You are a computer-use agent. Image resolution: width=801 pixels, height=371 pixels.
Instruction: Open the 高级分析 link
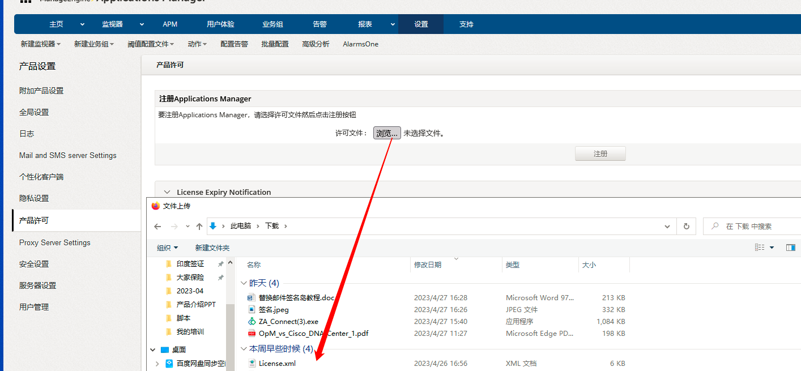(316, 44)
